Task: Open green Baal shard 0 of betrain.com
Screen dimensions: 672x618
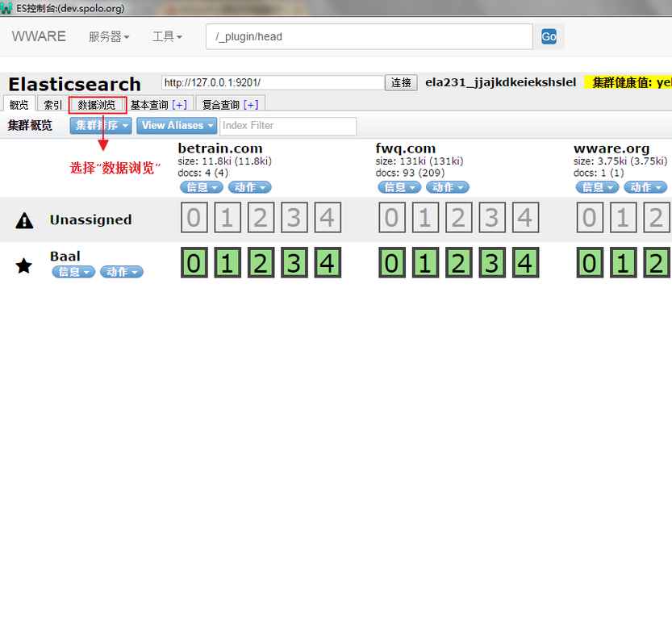Action: pyautogui.click(x=194, y=262)
